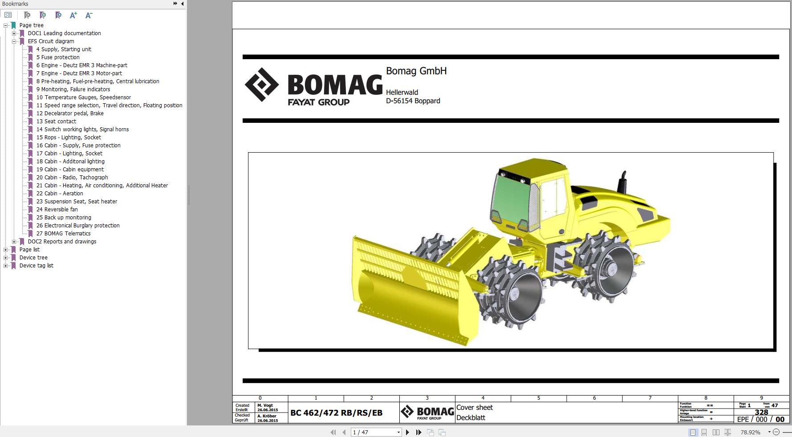This screenshot has width=792, height=437.
Task: Click the add new bookmark icon
Action: (x=43, y=15)
